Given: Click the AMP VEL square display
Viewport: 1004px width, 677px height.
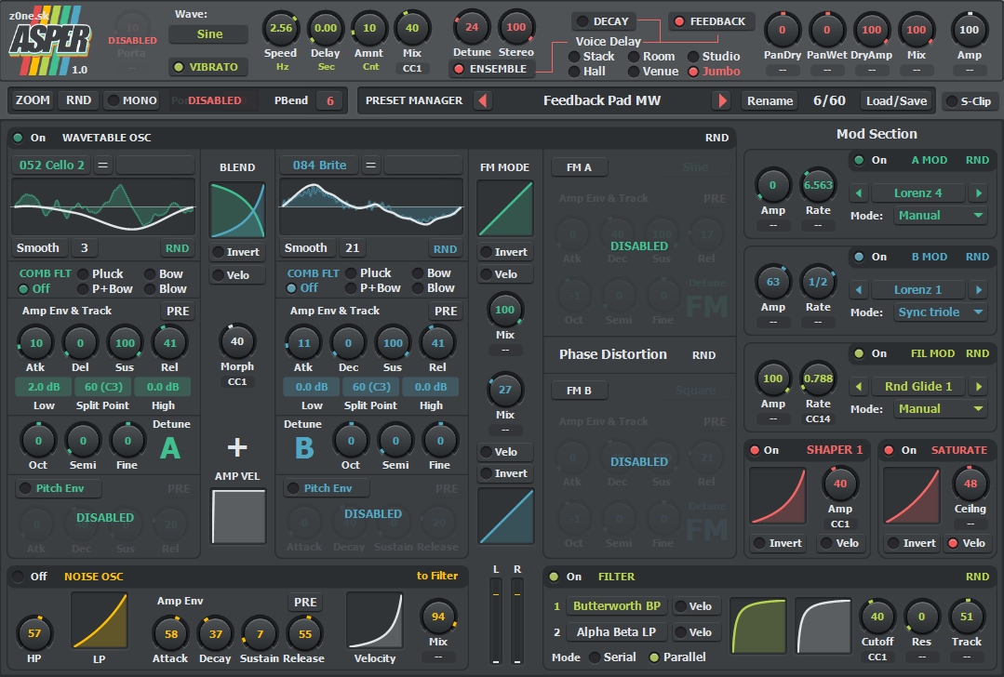Looking at the screenshot, I should [239, 517].
